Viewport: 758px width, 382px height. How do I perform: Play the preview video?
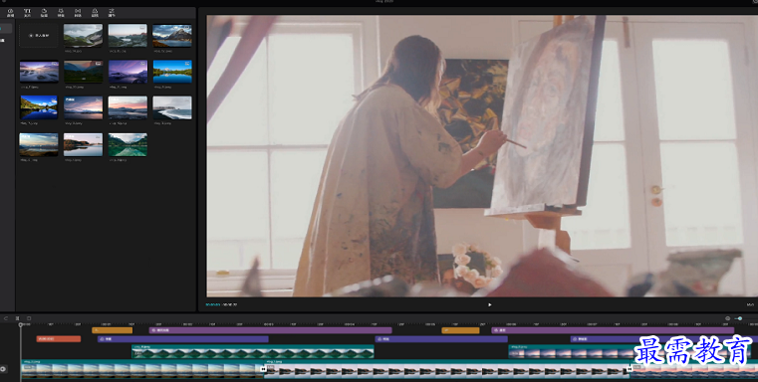(490, 304)
